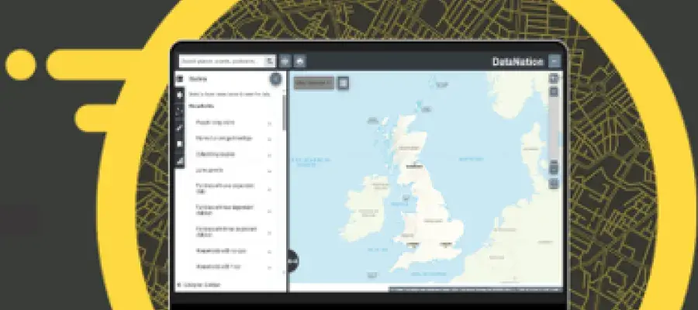
Task: Expand chevron for households with 1 car
Action: click(x=269, y=267)
